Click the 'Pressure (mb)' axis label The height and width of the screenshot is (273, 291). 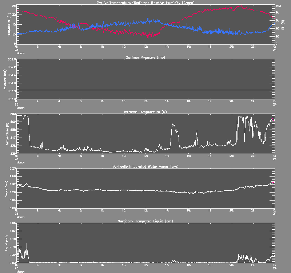(x=5, y=79)
